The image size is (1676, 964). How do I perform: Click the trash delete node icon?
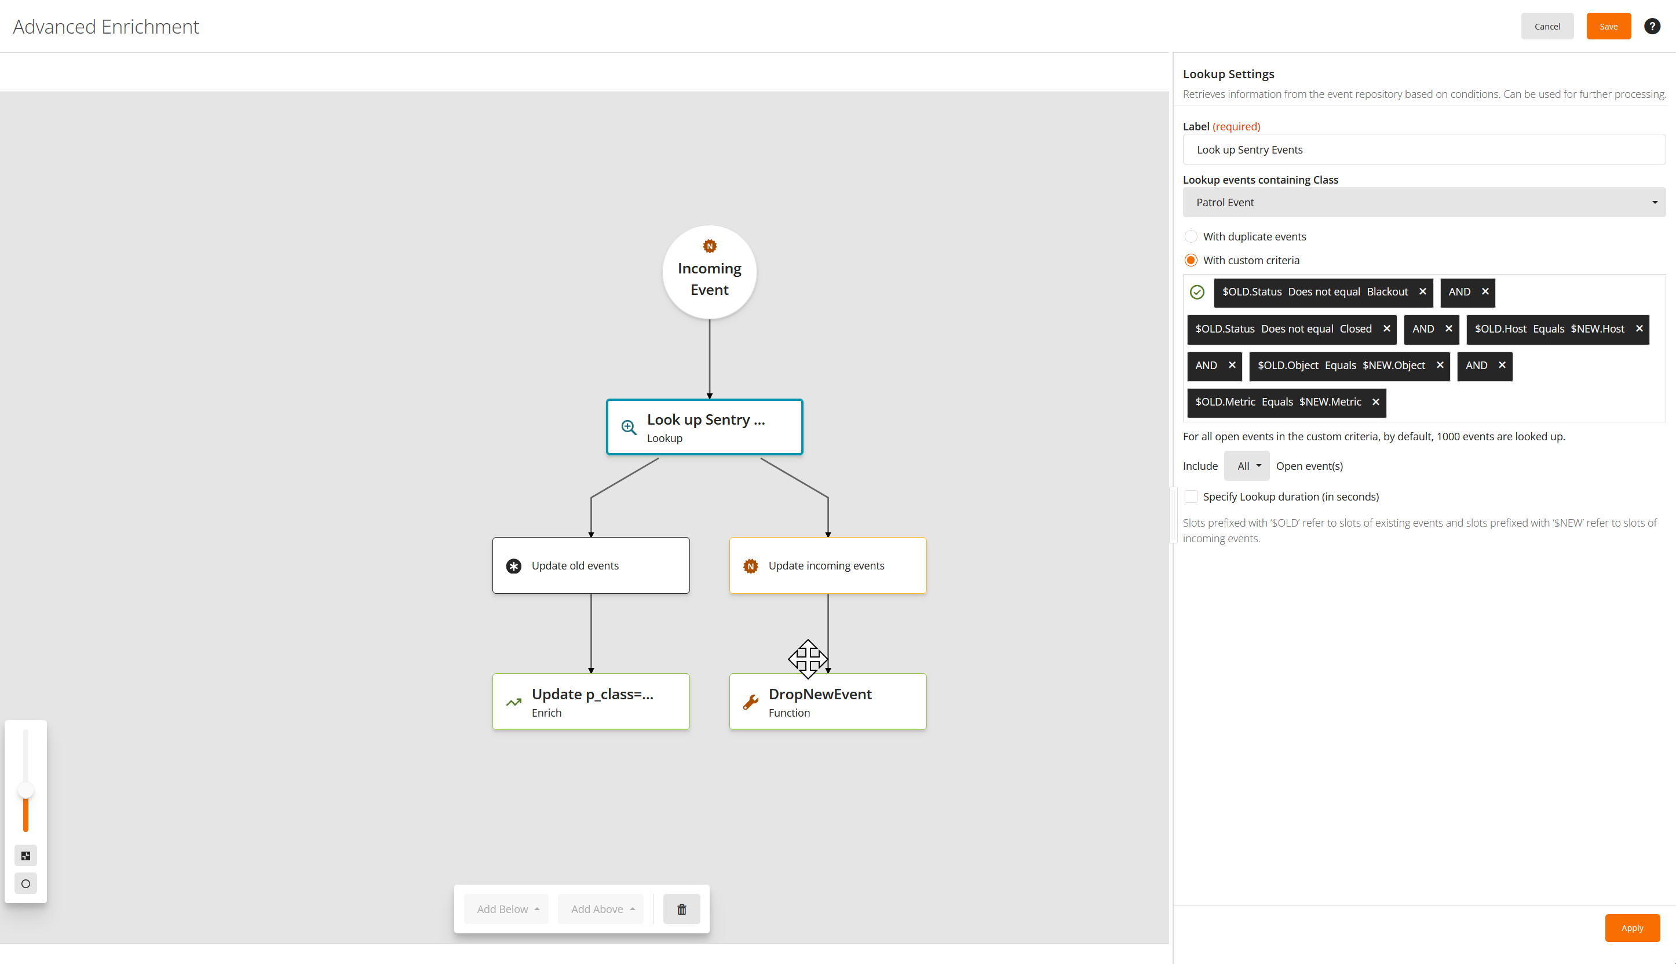pos(681,909)
